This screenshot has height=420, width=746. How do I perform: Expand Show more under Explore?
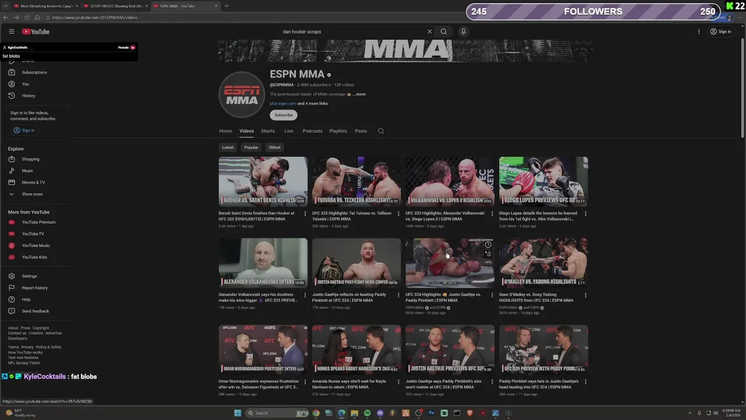point(32,194)
